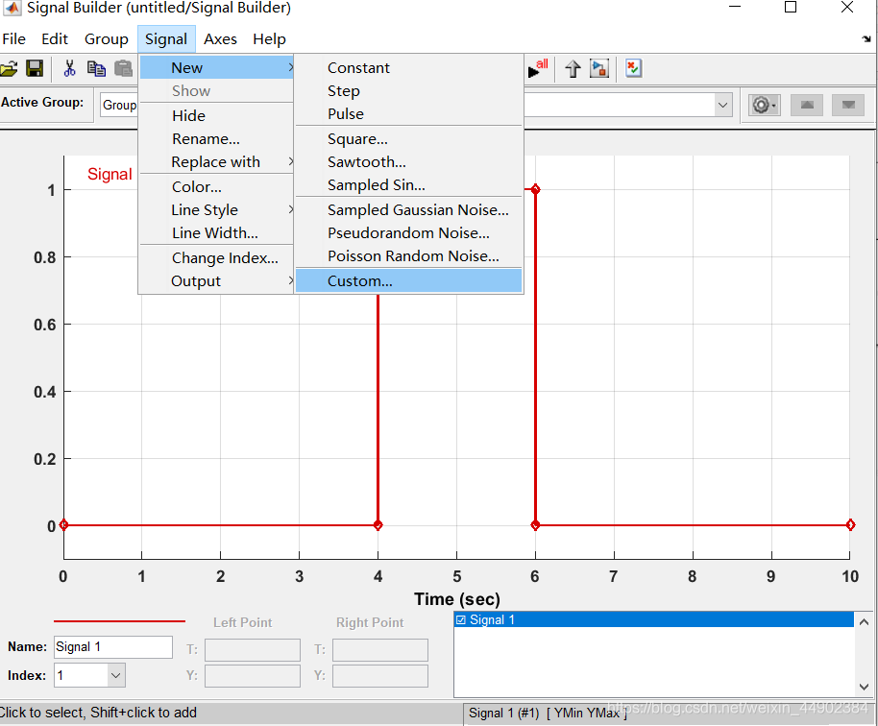Screen dimensions: 878x726
Task: Click the dock arrow at menu bar right
Action: tap(866, 39)
